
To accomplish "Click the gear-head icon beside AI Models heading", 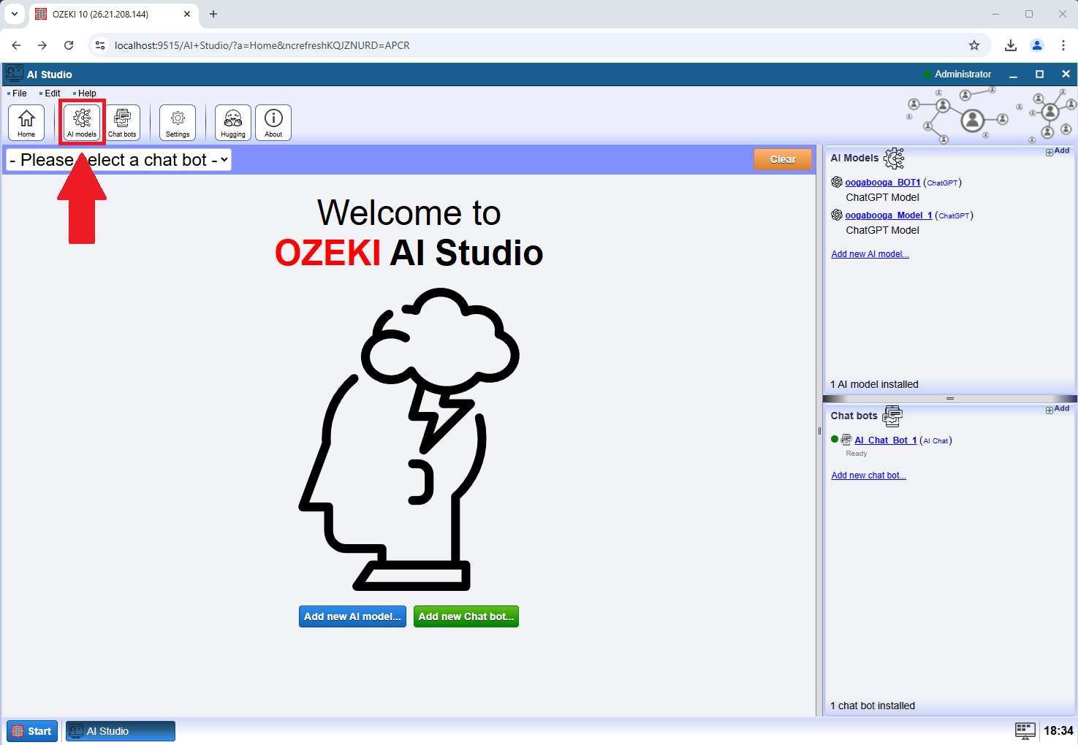I will 894,158.
